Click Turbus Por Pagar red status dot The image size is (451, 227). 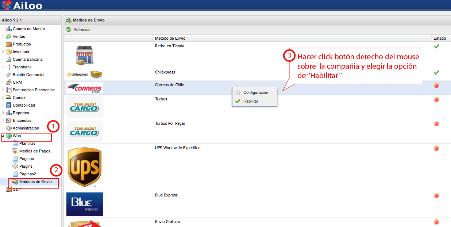(x=436, y=124)
